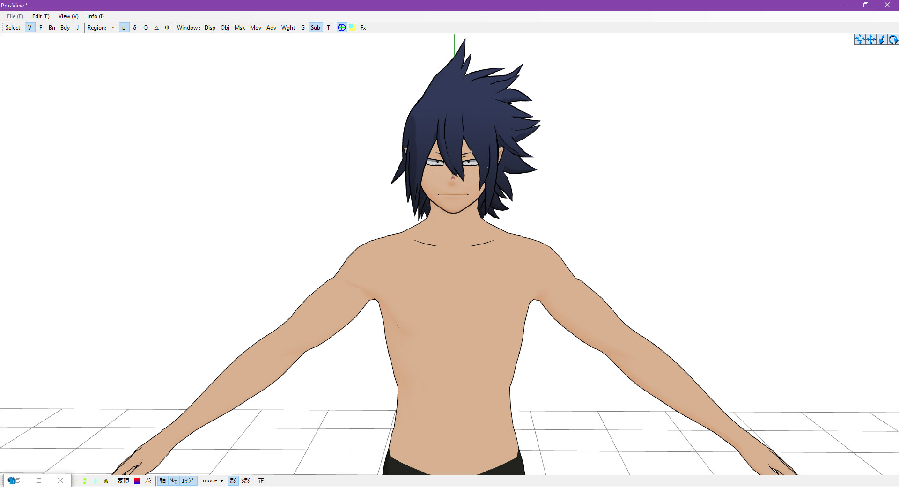Toggle the ノミ display button
Viewport: 899px width, 487px height.
pyautogui.click(x=148, y=481)
